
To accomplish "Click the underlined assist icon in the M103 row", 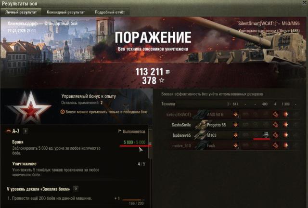I will [x=266, y=135].
